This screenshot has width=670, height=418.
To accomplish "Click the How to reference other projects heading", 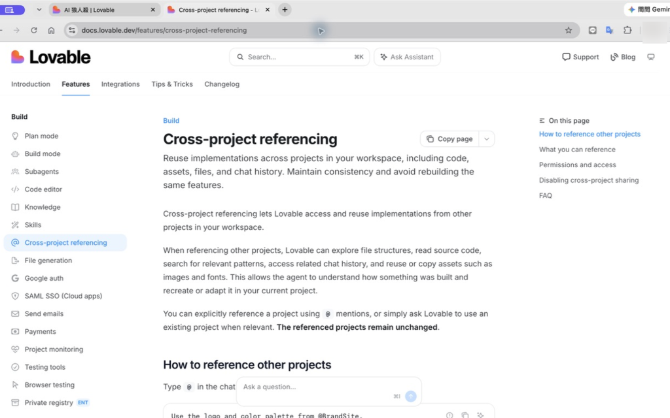I will (247, 365).
